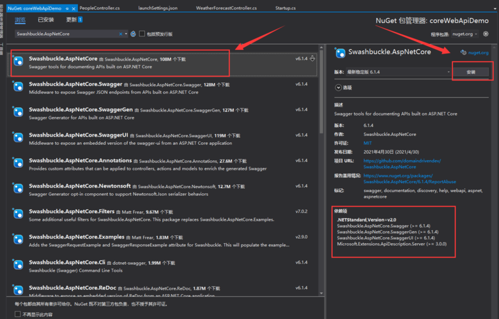Click the package icon in the details pane header

coord(340,53)
